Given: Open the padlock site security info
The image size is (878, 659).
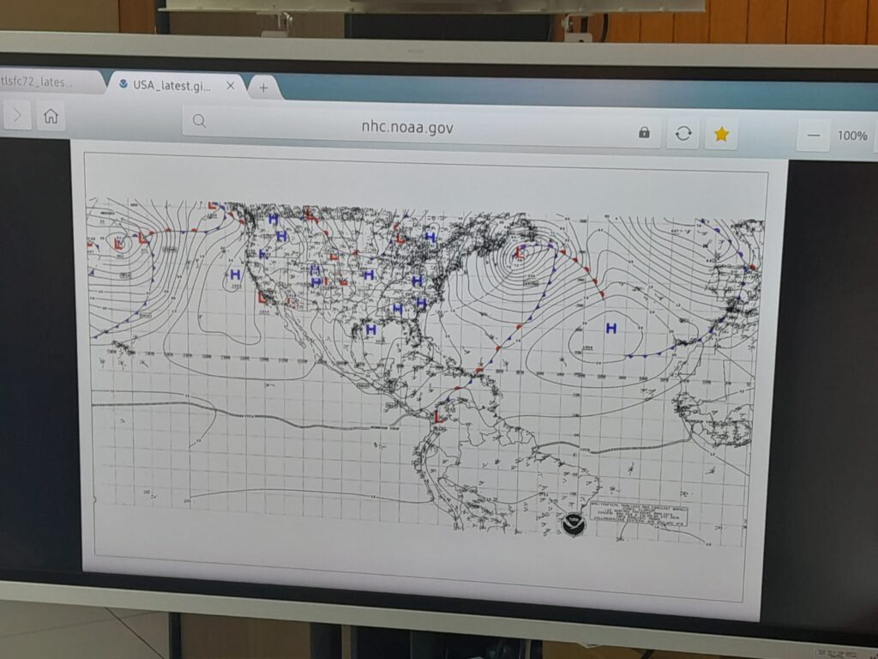Looking at the screenshot, I should (644, 133).
